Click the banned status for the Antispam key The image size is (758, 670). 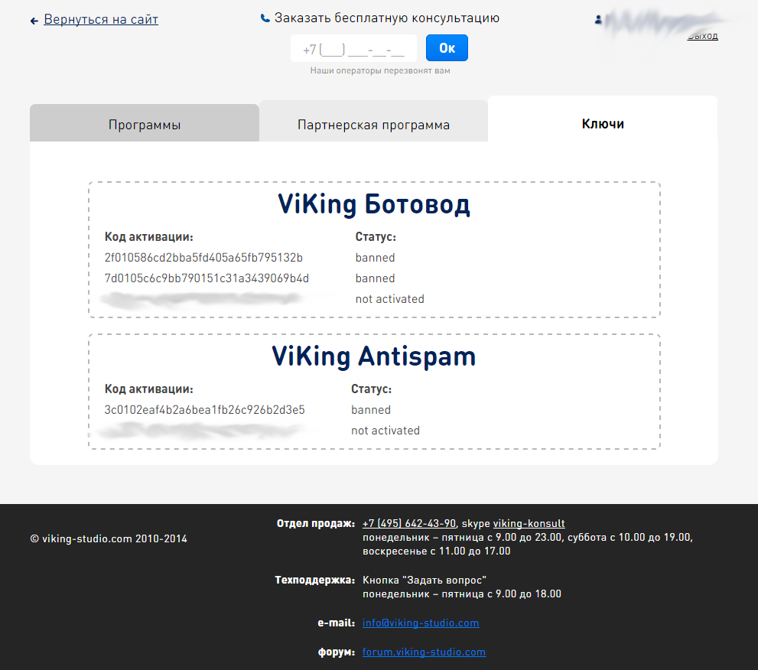click(x=371, y=410)
